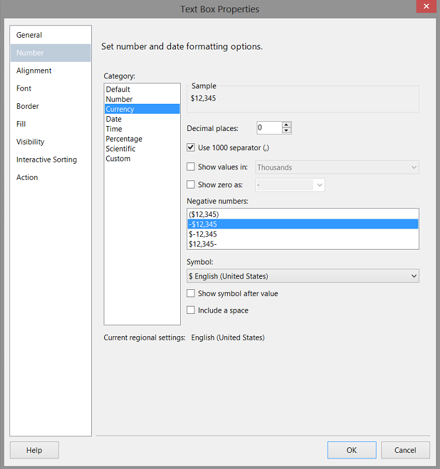The image size is (440, 469).
Task: Check Include a space option
Action: 191,310
